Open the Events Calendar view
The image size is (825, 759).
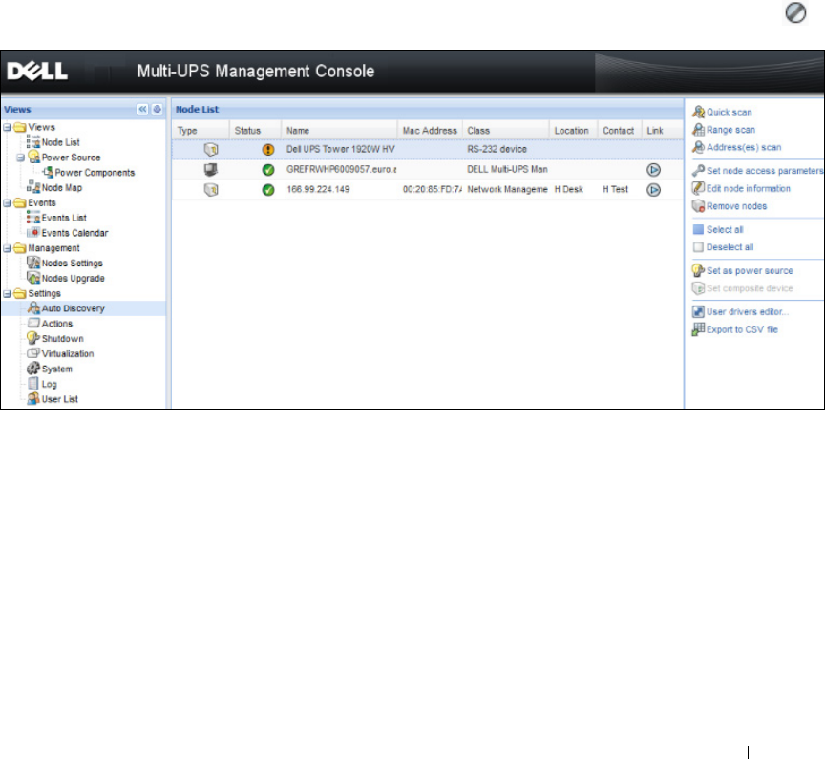coord(74,233)
